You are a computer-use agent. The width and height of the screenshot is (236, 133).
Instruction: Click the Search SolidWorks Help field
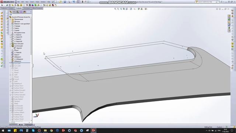pos(206,2)
